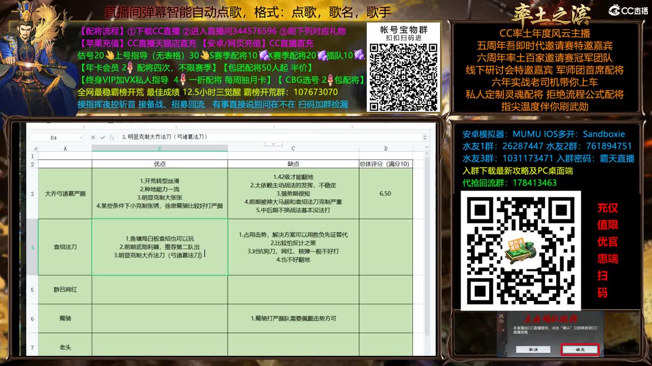Select row 4 header

[x=32, y=247]
